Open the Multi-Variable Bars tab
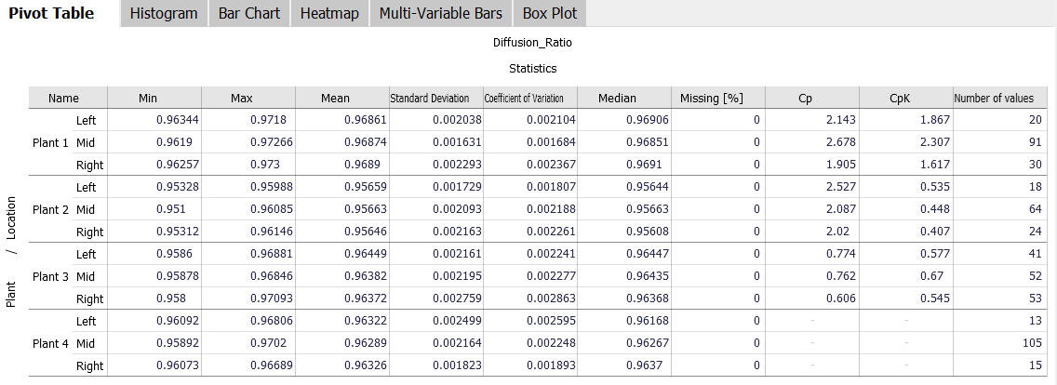The image size is (1057, 385). tap(441, 14)
